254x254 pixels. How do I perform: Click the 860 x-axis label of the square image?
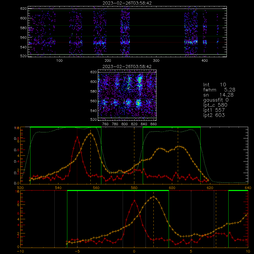(x=154, y=124)
